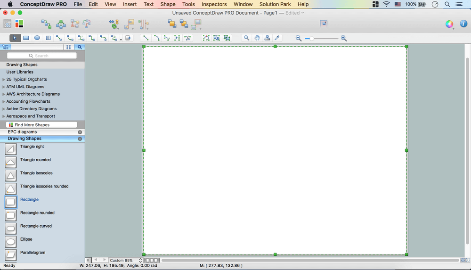471x270 pixels.
Task: Switch library panel to grid view
Action: tap(68, 47)
